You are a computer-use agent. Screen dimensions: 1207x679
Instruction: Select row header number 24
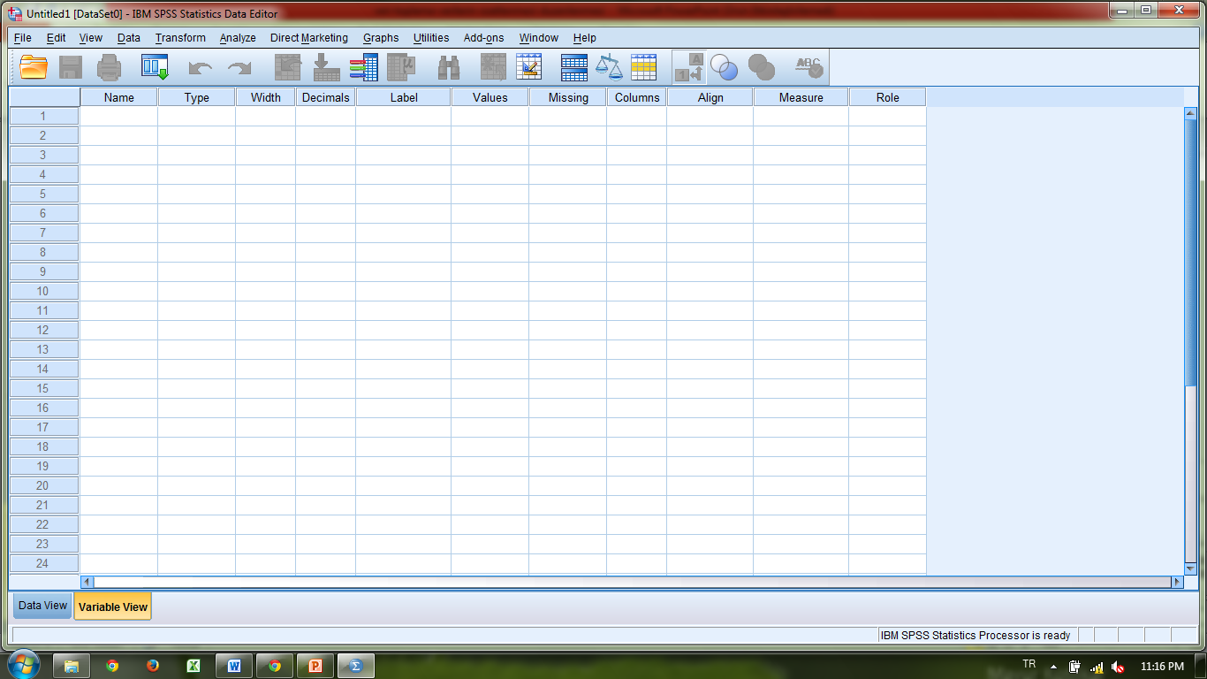(x=44, y=563)
